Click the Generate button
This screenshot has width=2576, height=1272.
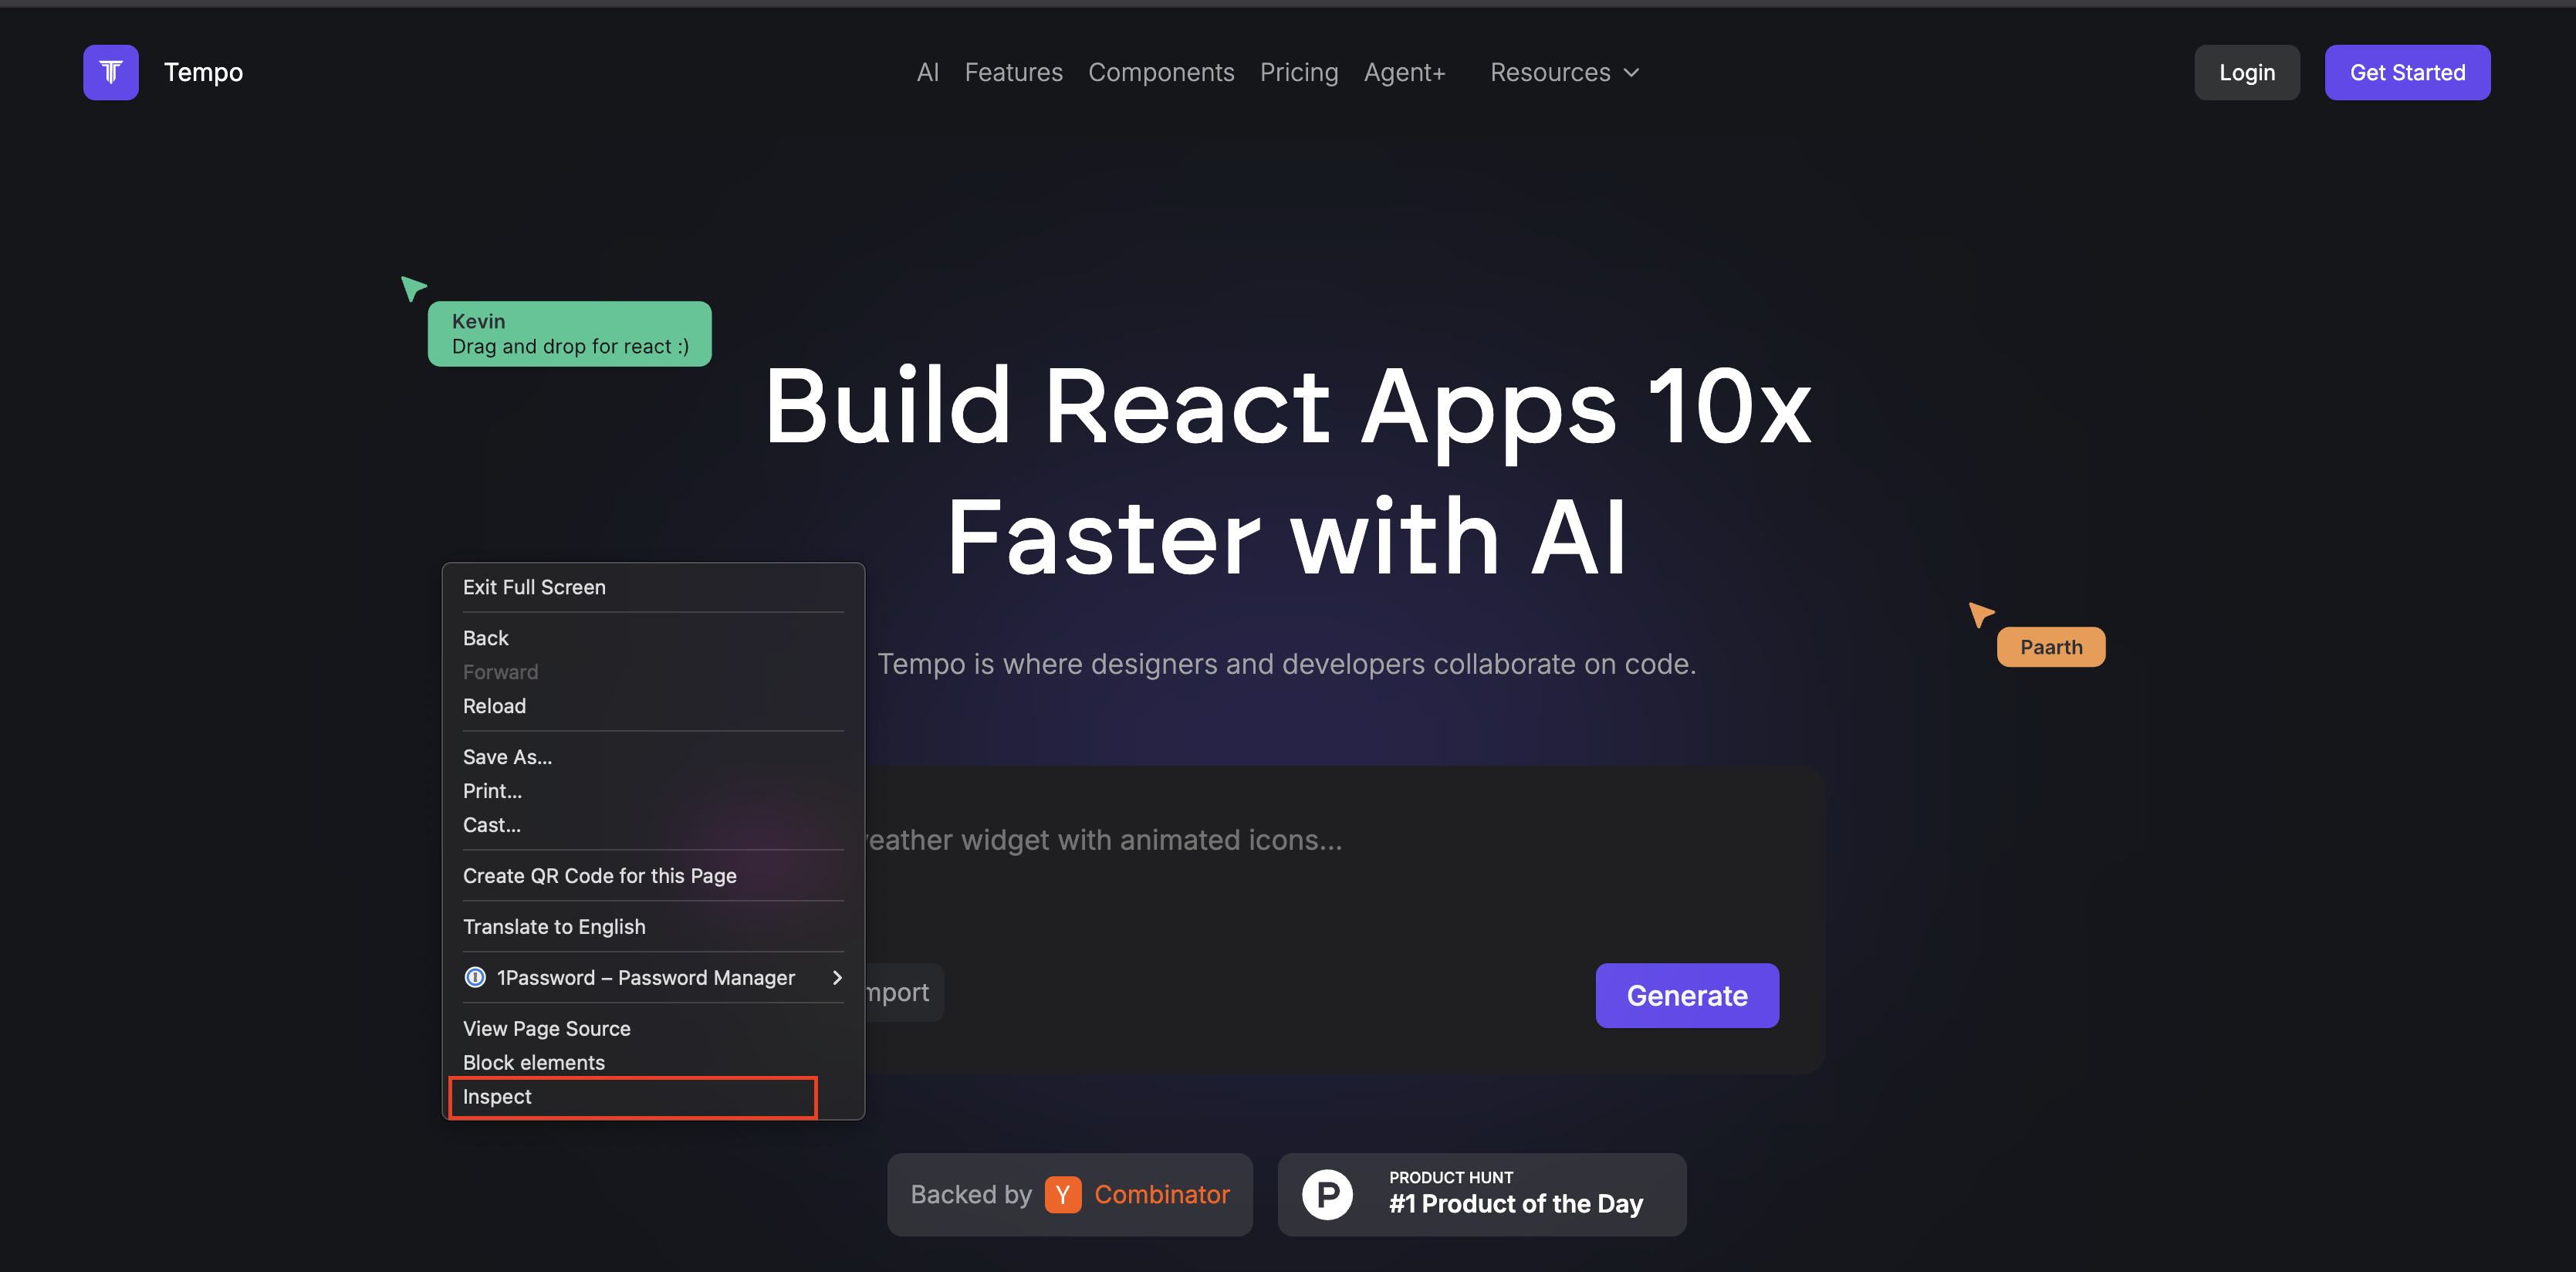pos(1686,995)
